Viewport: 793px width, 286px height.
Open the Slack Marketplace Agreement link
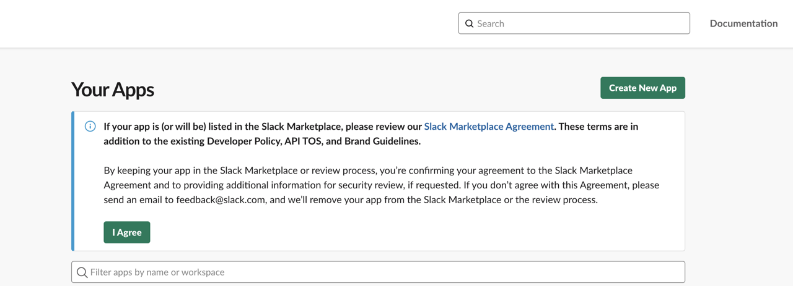point(489,126)
